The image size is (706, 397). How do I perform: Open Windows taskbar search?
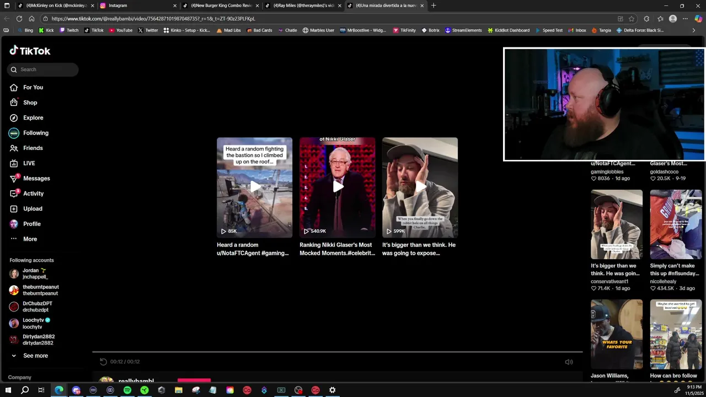pos(25,390)
